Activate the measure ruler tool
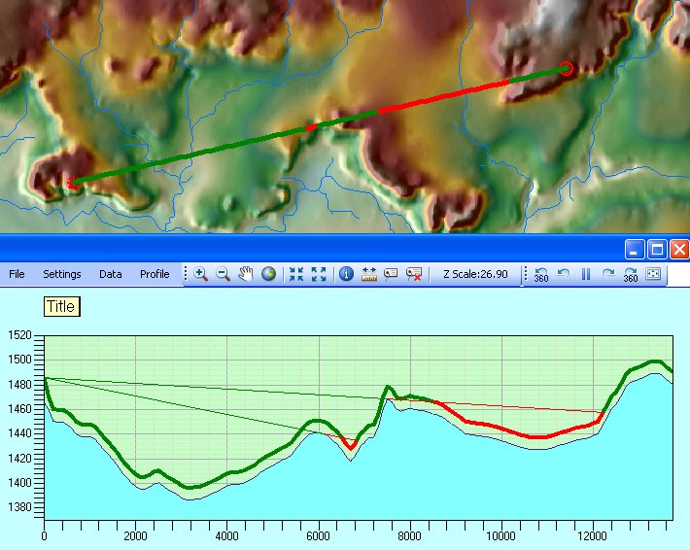 point(369,274)
